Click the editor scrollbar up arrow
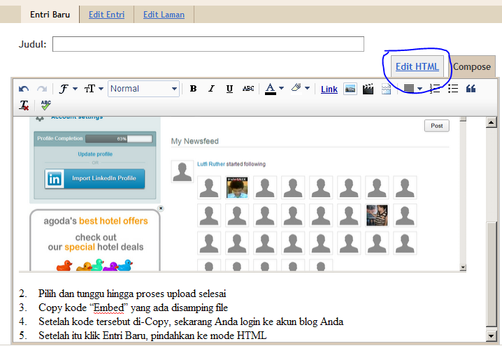 point(492,122)
